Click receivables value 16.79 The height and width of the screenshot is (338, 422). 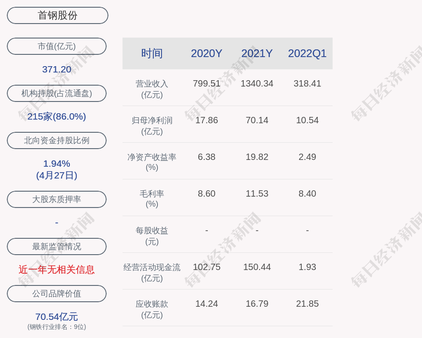tap(257, 304)
